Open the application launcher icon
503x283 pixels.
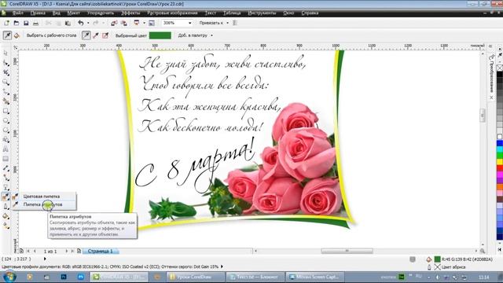pyautogui.click(x=137, y=23)
